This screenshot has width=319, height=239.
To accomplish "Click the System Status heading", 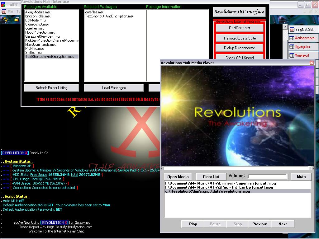I will tap(18, 162).
